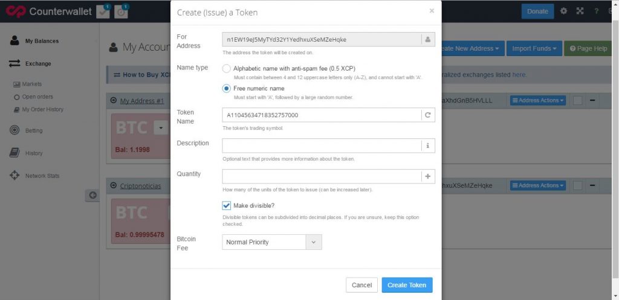Collapse sidebar with the left arrow button
619x300 pixels.
pyautogui.click(x=92, y=195)
